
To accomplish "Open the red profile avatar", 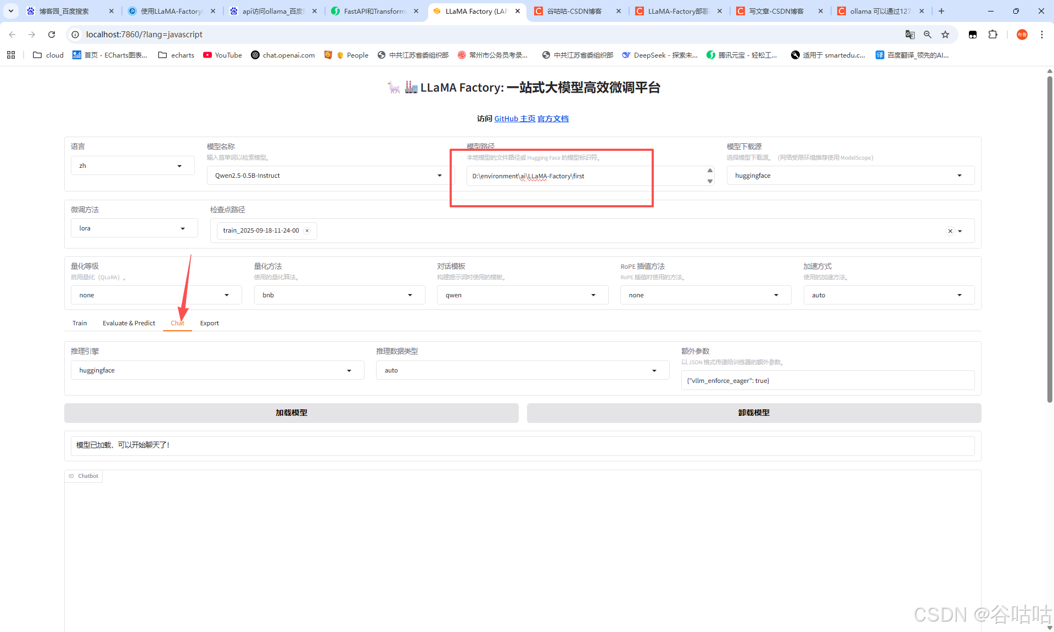I will 1022,35.
